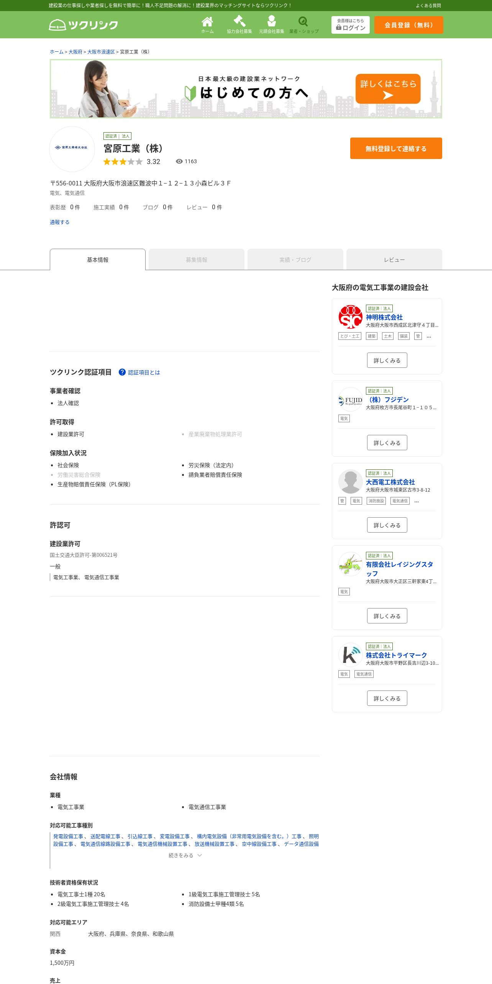Viewport: 492px width, 984px height.
Task: Open 認証項目とは help link
Action: click(x=144, y=372)
